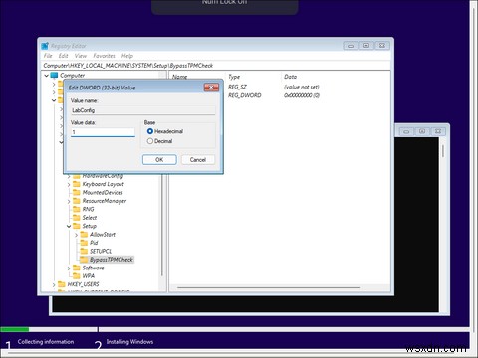Click the Value name field showing LabConfig

[x=142, y=110]
